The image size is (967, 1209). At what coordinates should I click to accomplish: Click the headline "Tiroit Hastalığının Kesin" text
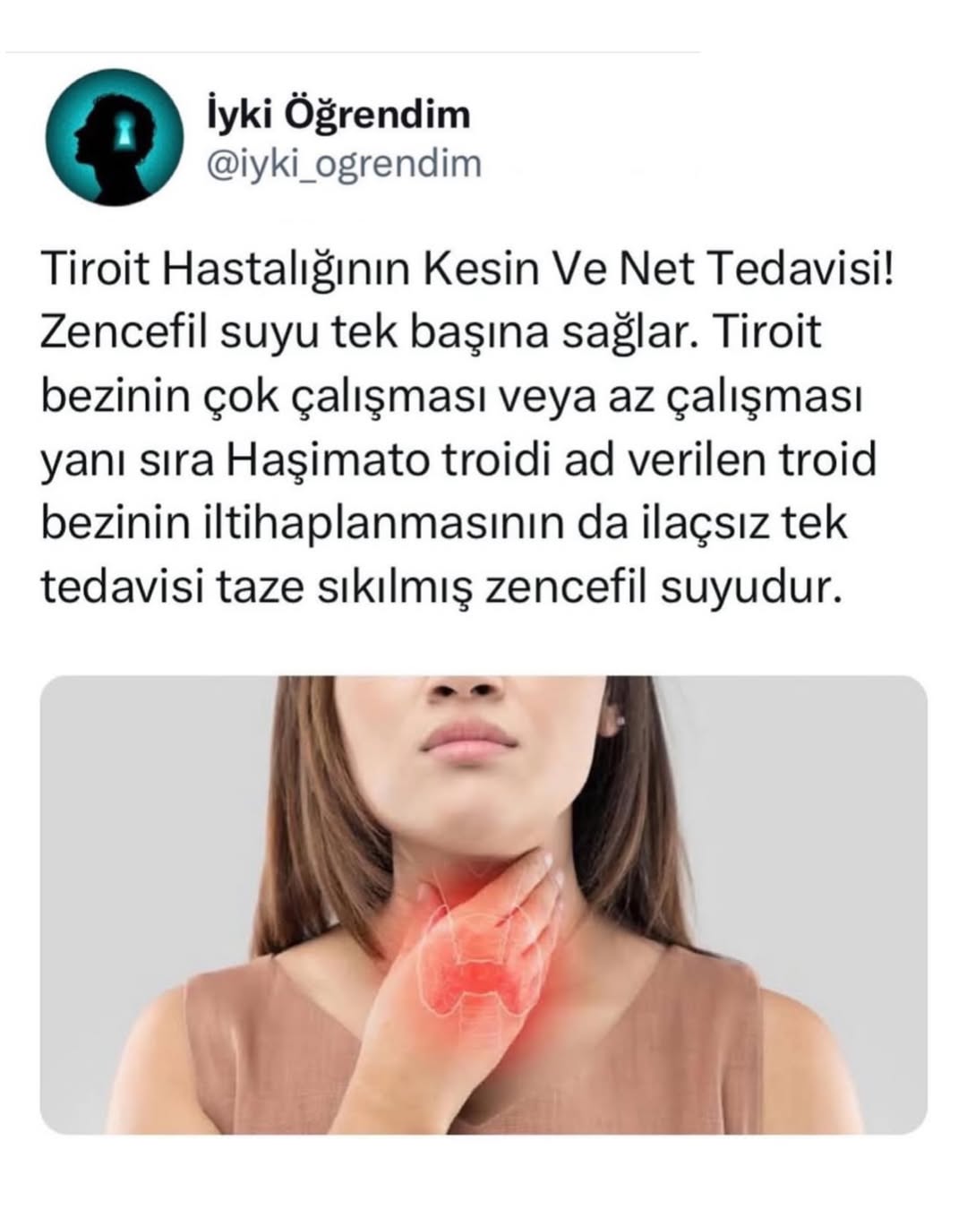(x=293, y=269)
